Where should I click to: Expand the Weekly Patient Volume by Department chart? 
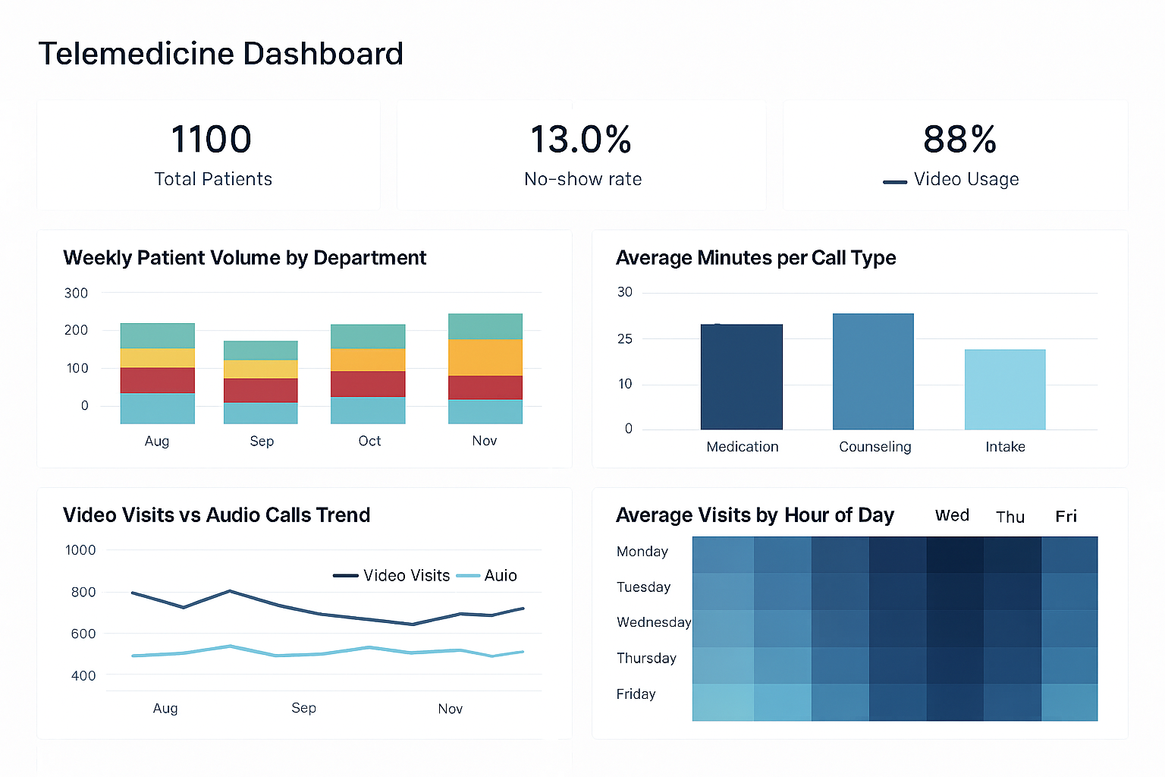tap(244, 258)
